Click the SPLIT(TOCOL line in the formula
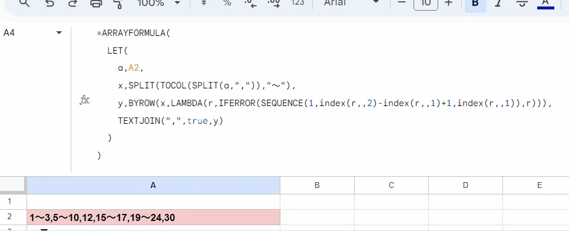Image resolution: width=569 pixels, height=231 pixels. click(x=207, y=86)
